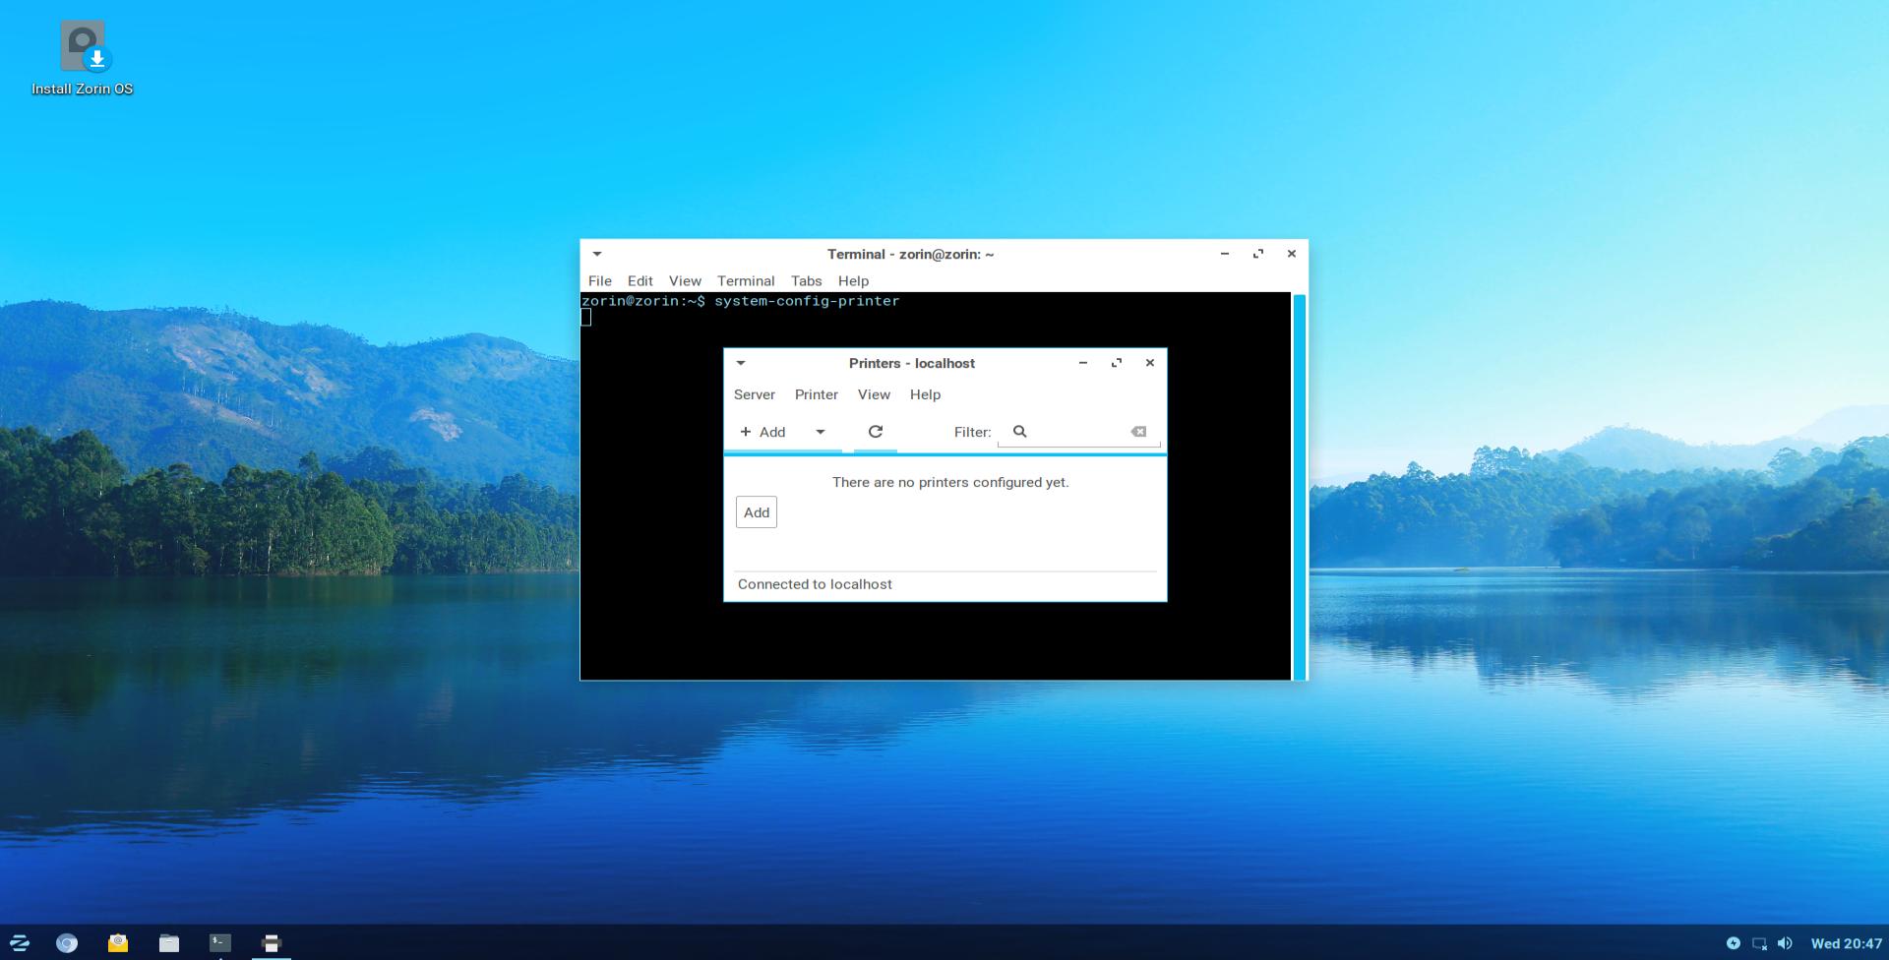
Task: Click Add button below no printers message
Action: [756, 512]
